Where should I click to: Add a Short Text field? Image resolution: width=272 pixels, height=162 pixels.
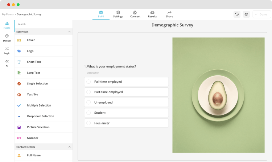point(34,62)
